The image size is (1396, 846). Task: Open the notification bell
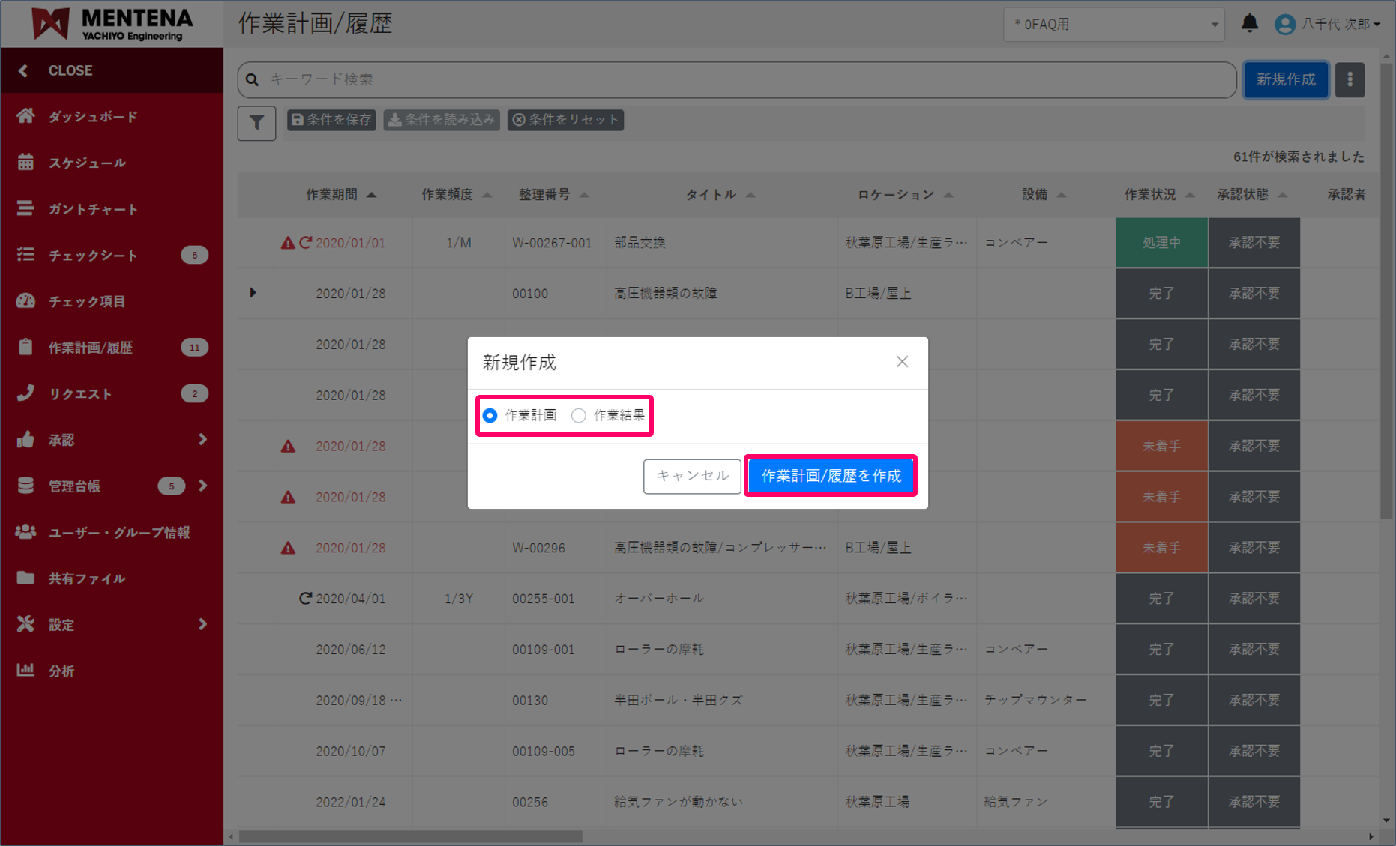point(1250,23)
